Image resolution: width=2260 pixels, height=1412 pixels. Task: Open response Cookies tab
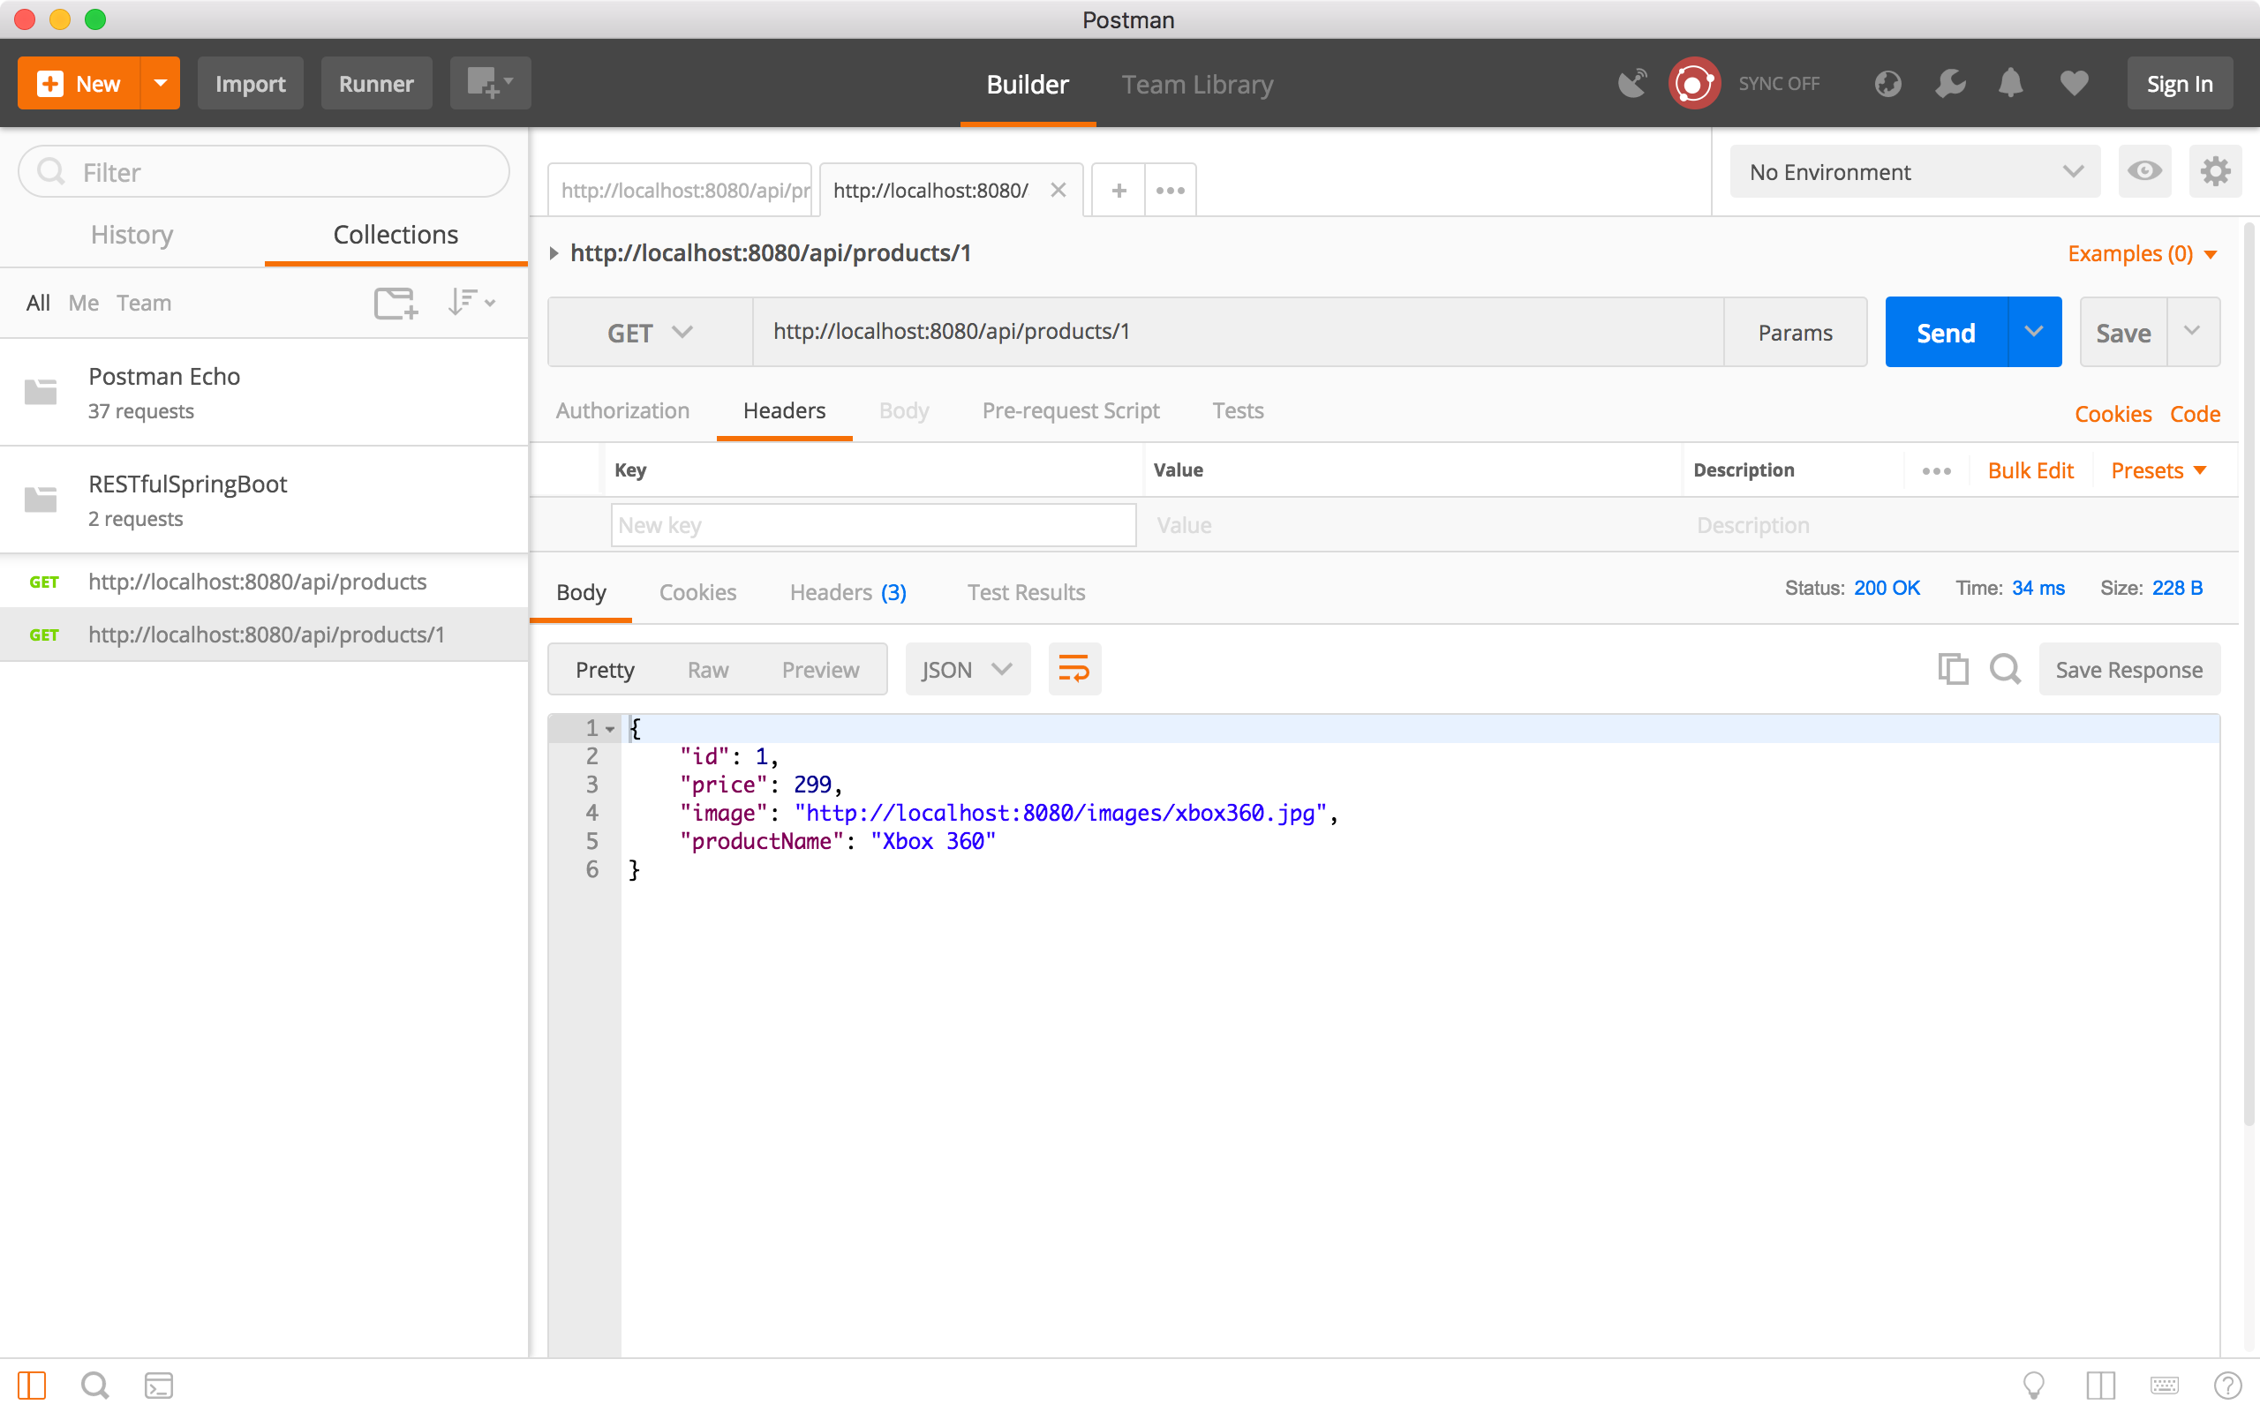697,592
